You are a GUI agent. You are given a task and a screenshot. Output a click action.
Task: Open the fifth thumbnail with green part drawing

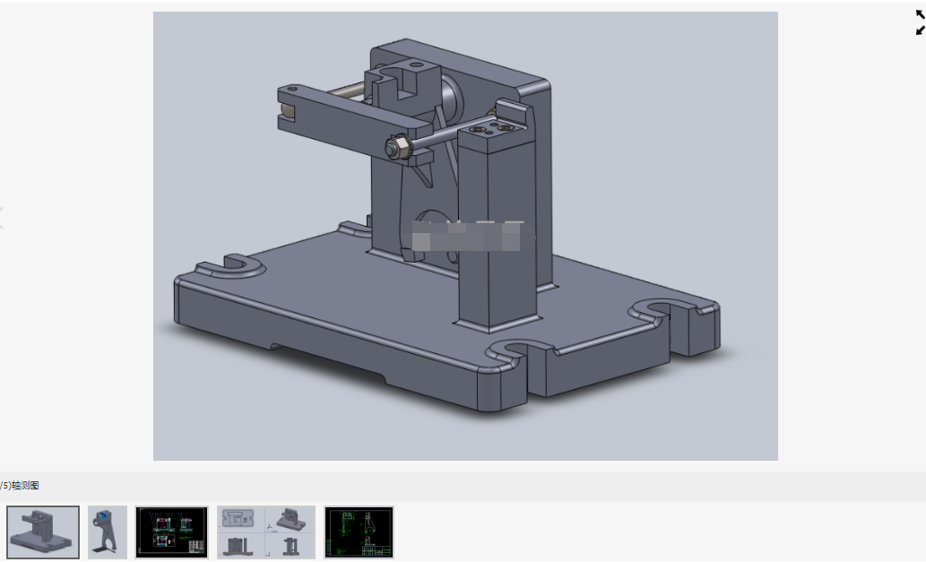[x=359, y=532]
